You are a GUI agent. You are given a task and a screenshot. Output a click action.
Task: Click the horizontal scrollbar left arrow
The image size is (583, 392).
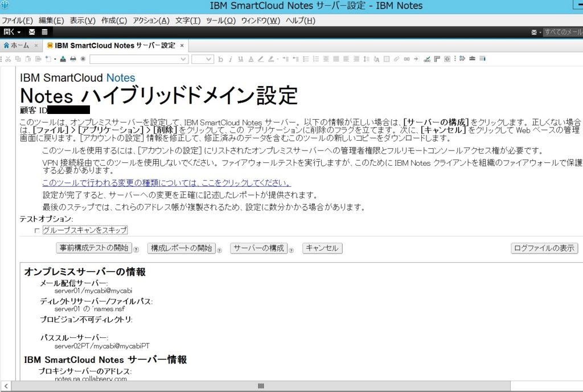(x=6, y=386)
